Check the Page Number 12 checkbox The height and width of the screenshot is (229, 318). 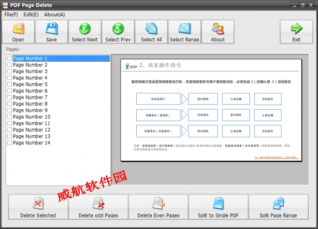tap(9, 130)
